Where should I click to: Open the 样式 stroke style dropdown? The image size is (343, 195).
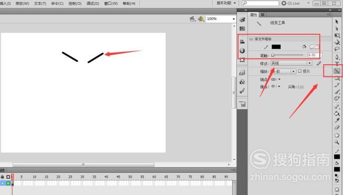click(291, 63)
